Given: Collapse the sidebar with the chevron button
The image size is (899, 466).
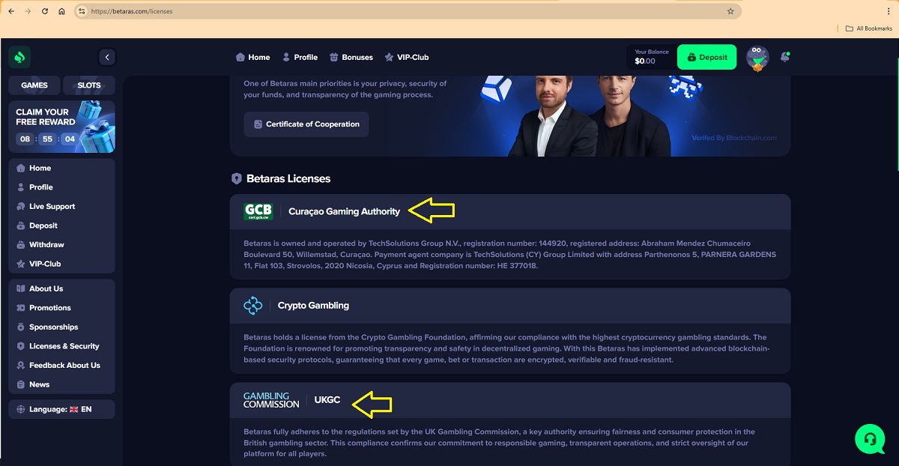Looking at the screenshot, I should tap(107, 57).
